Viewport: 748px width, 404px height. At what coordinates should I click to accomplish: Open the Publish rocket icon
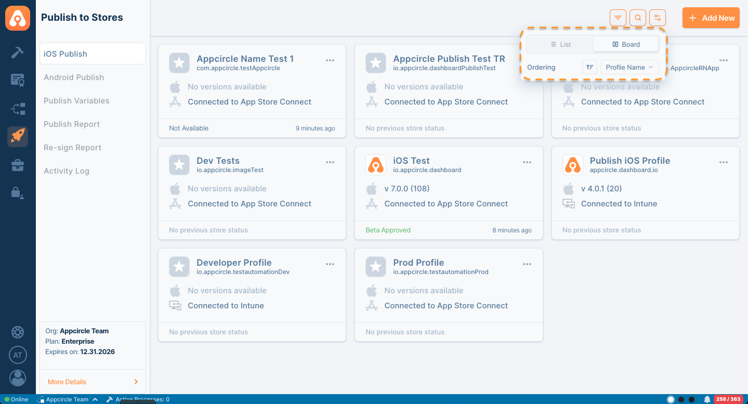point(18,137)
